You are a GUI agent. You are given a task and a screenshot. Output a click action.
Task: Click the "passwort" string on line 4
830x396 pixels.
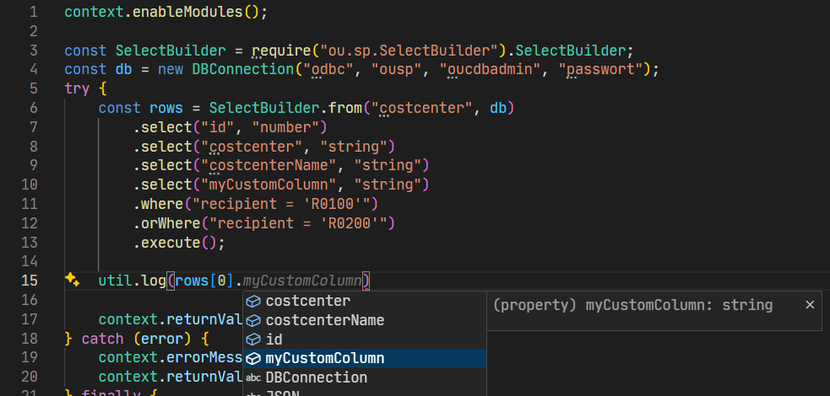tap(601, 70)
